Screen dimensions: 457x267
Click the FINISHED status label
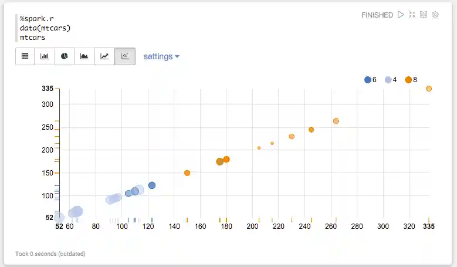(x=377, y=15)
